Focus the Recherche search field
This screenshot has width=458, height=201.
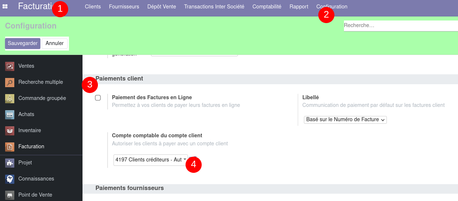(x=400, y=26)
